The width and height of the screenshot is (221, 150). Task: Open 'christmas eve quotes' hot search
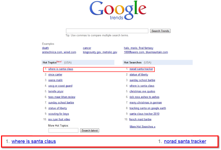pyautogui.click(x=142, y=92)
